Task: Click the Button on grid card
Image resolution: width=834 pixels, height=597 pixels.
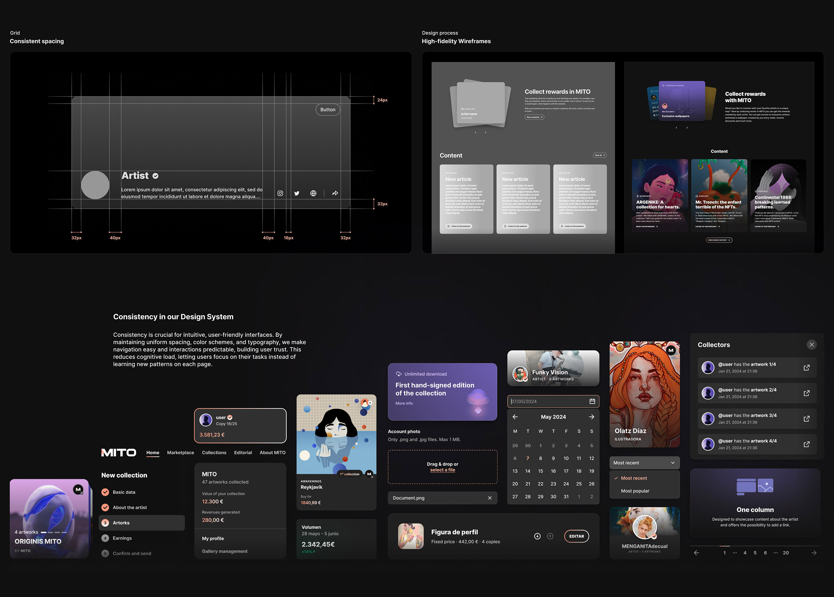Action: (328, 109)
